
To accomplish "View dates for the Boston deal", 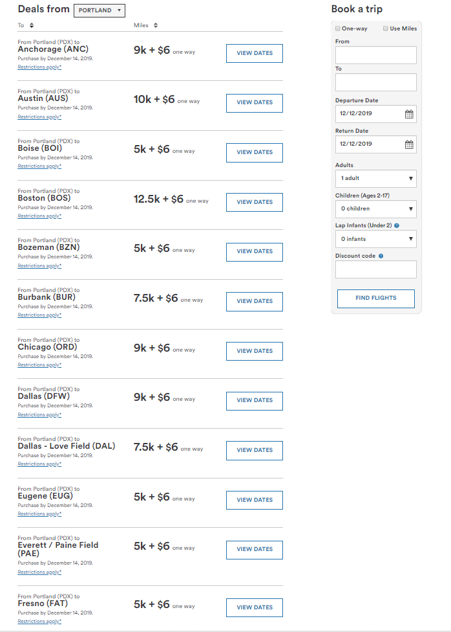I will coord(254,202).
